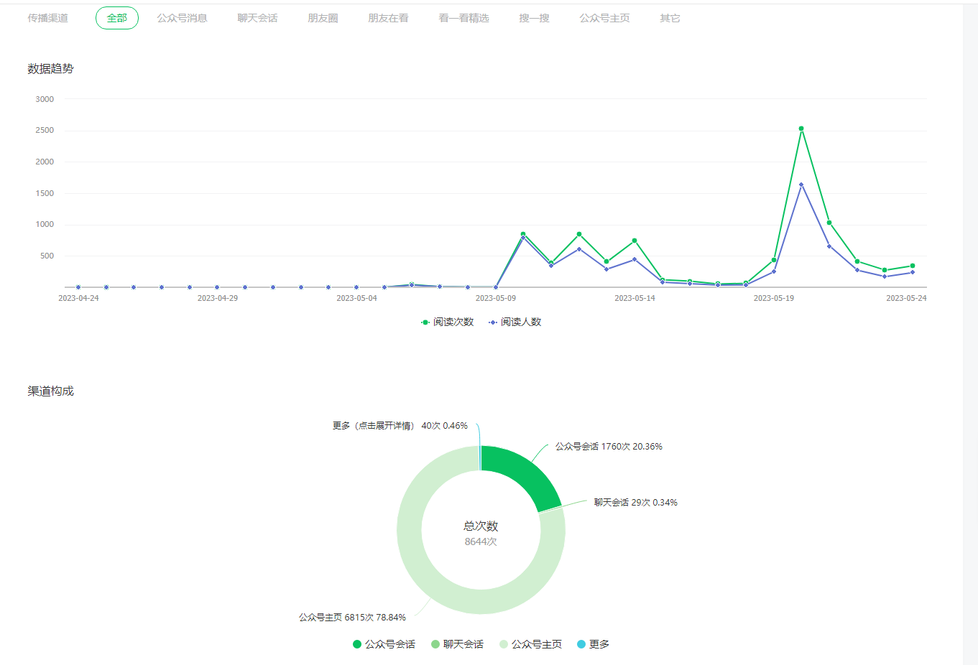Toggle the 阅读次数 legend series
The width and height of the screenshot is (978, 665).
pyautogui.click(x=447, y=322)
